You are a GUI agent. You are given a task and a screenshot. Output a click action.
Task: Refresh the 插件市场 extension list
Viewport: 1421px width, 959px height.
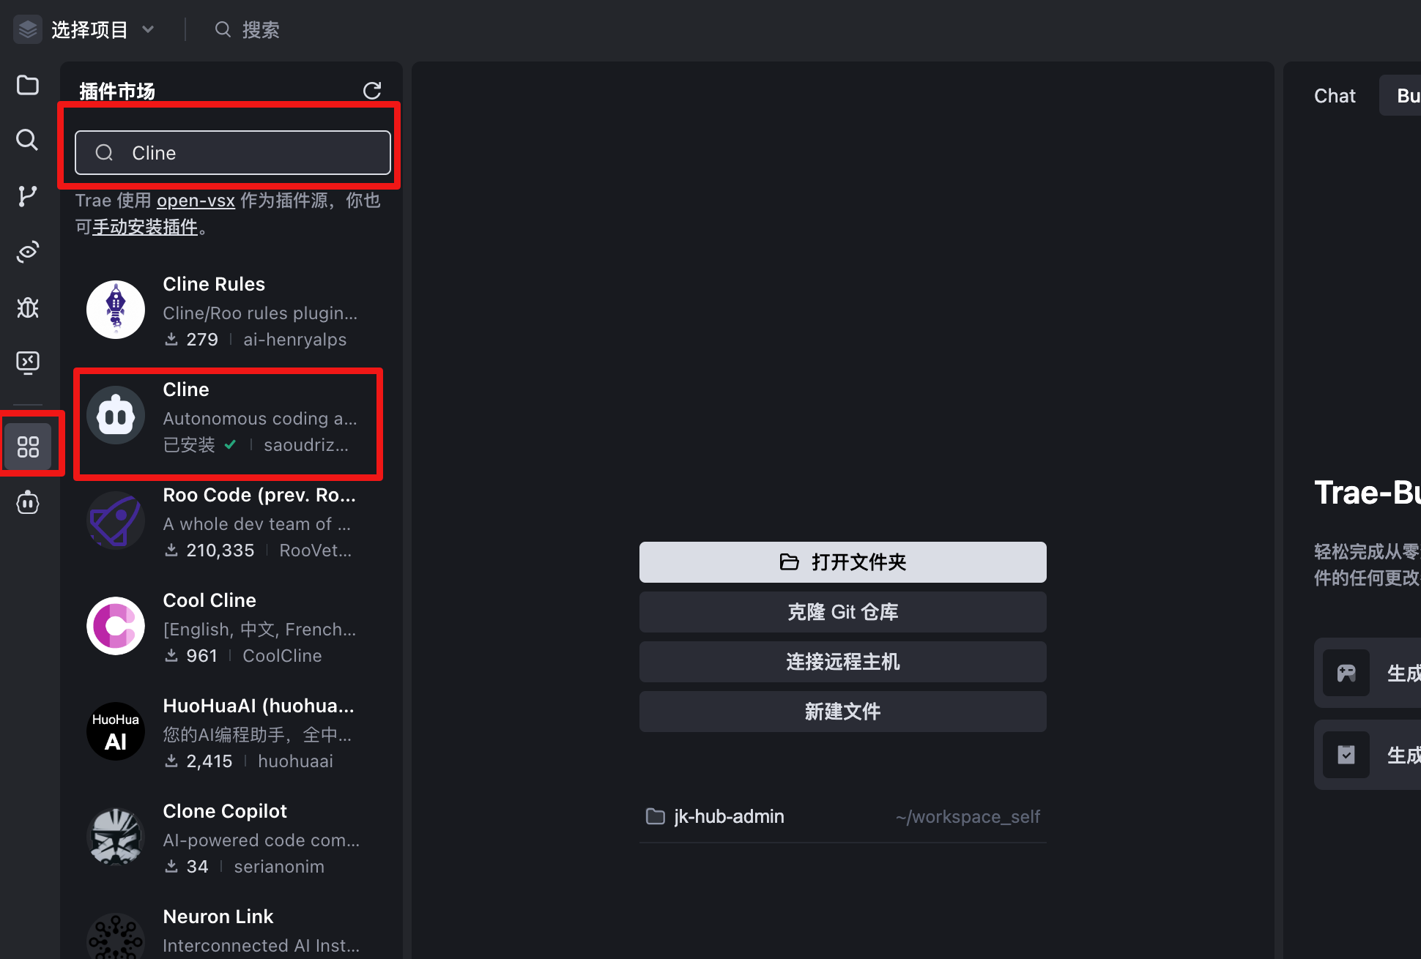[372, 90]
